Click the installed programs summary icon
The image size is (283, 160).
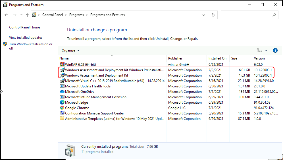pyautogui.click(x=70, y=150)
